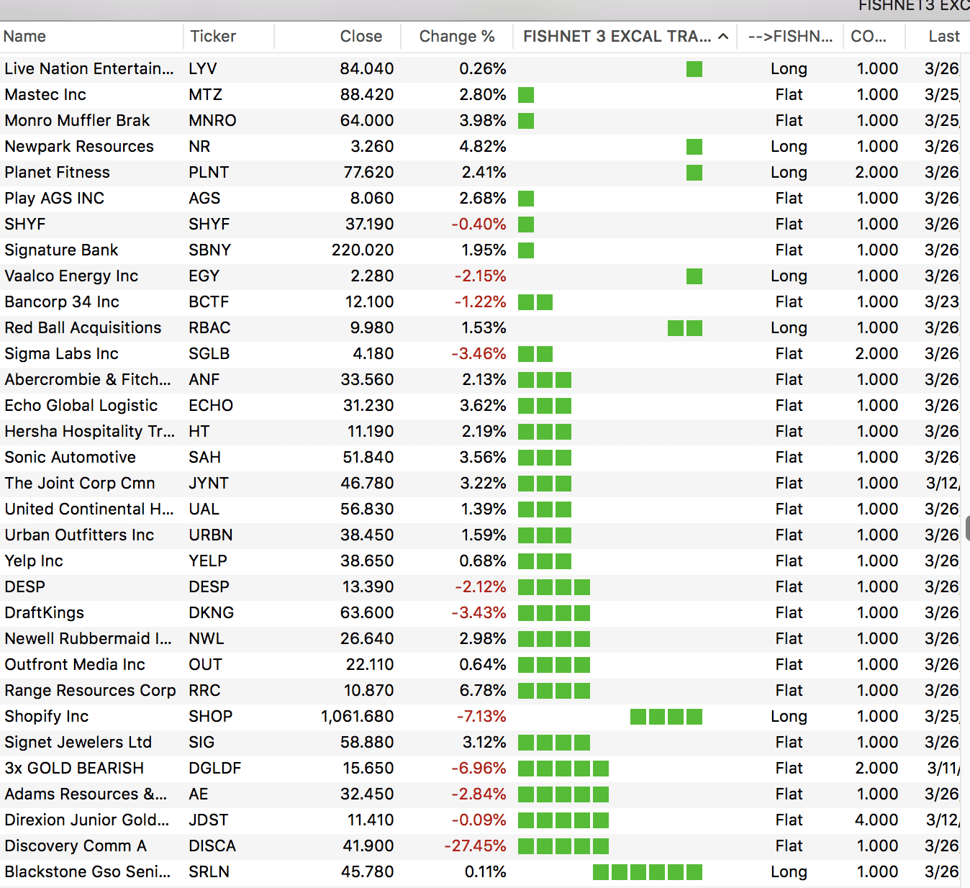Screen dimensions: 970x888
Task: Click the close price 38.650
Action: point(368,561)
